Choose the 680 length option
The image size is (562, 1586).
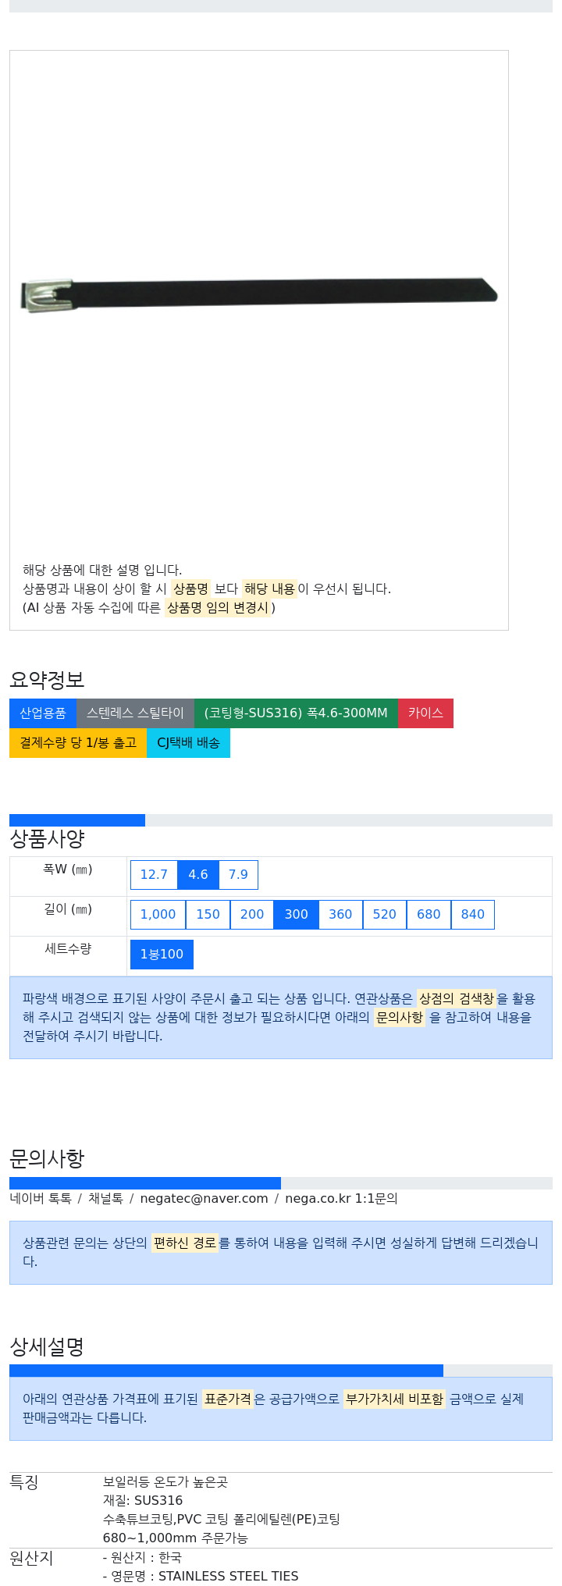click(x=429, y=915)
